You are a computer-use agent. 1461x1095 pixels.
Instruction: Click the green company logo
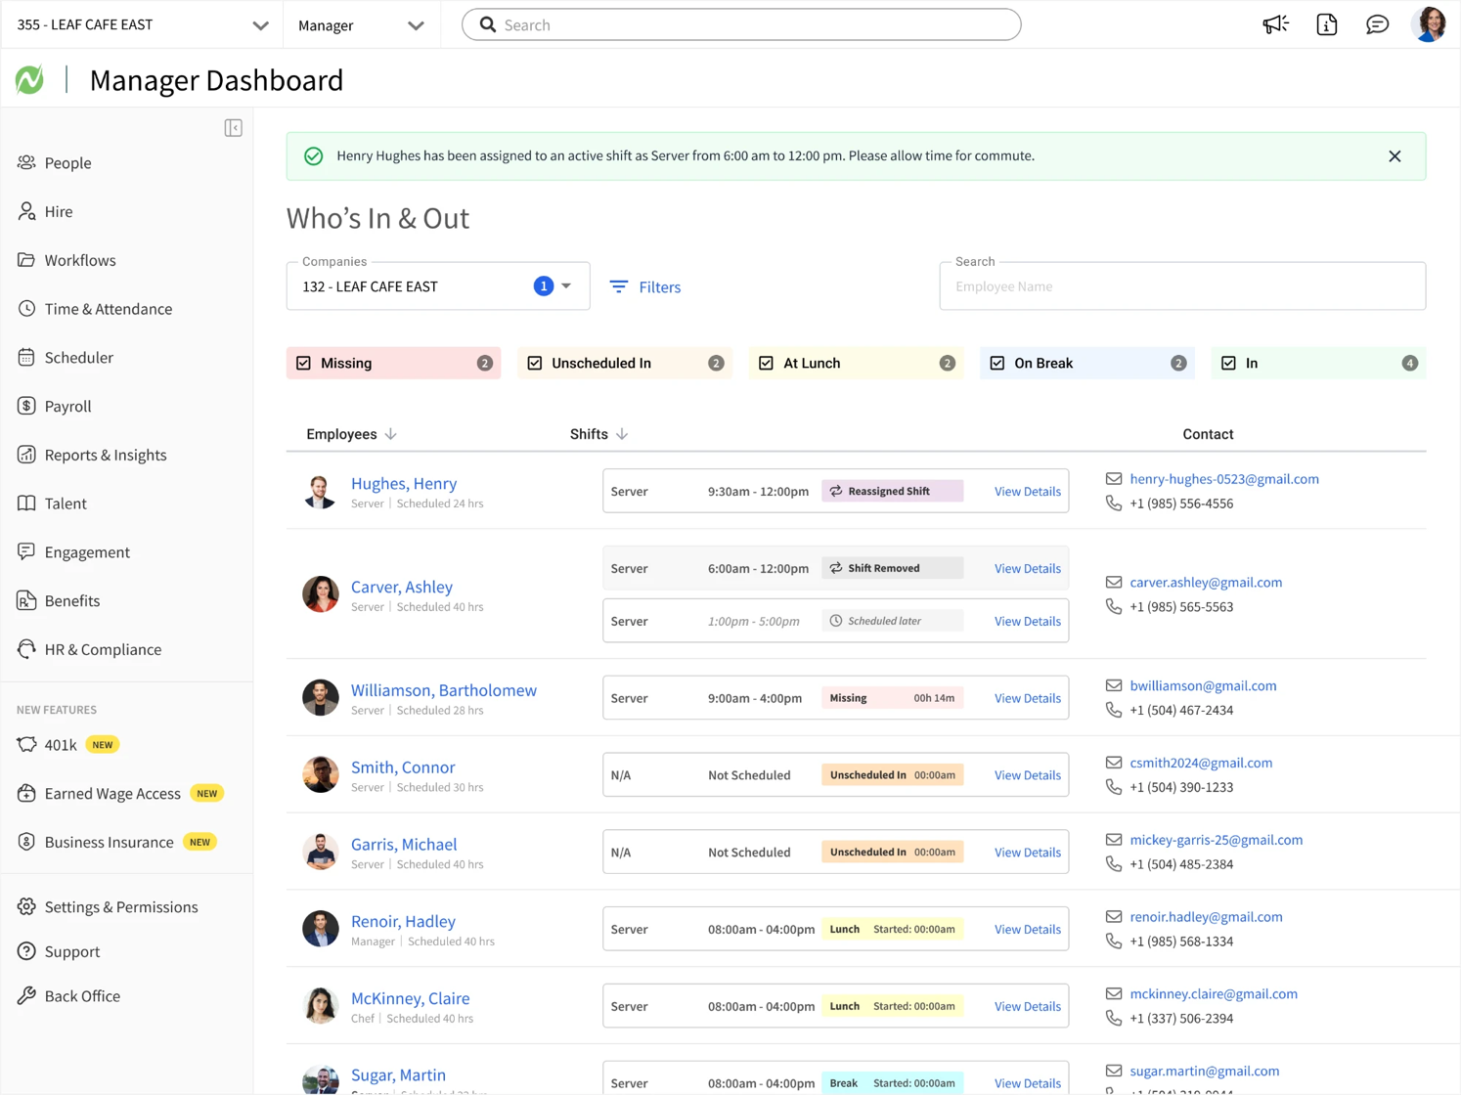tap(29, 80)
